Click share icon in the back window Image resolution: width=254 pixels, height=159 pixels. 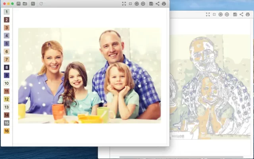coord(241,14)
